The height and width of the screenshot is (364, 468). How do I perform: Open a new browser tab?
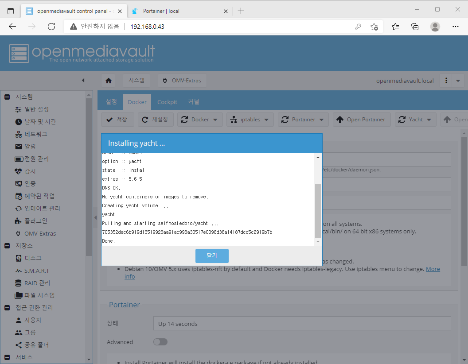tap(241, 11)
